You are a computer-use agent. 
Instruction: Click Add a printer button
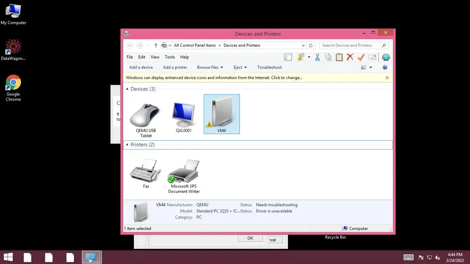coord(175,67)
